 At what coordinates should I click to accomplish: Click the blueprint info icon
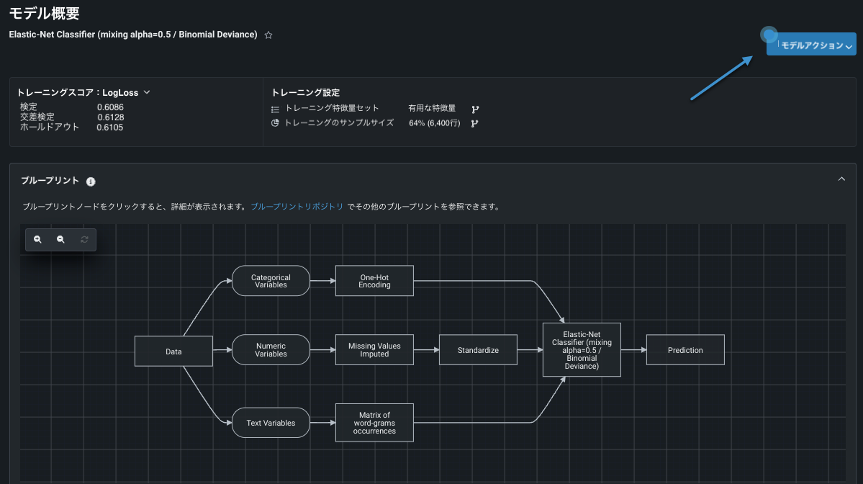[91, 181]
